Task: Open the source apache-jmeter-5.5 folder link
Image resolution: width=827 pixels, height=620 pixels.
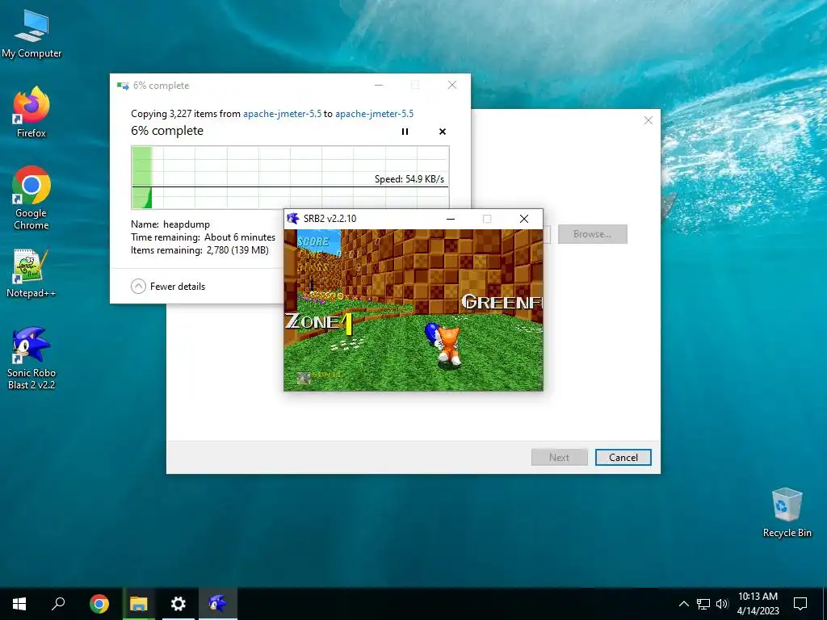Action: point(282,113)
